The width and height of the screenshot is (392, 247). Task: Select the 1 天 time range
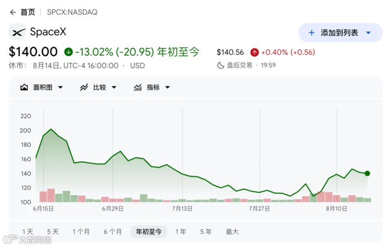[28, 232]
